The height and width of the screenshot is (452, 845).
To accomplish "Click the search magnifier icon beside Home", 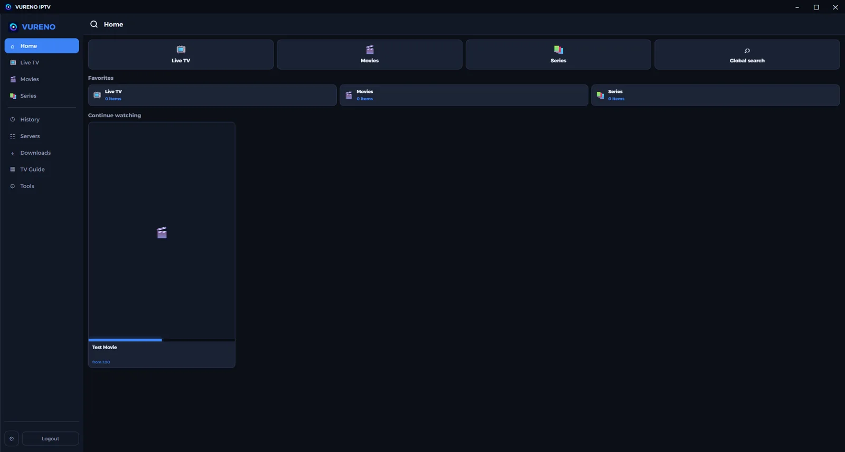I will [94, 24].
